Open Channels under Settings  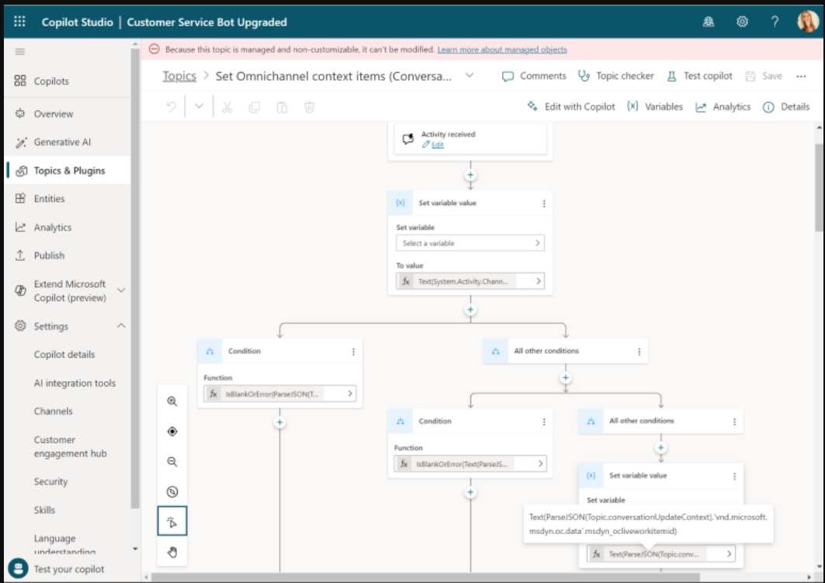point(53,411)
